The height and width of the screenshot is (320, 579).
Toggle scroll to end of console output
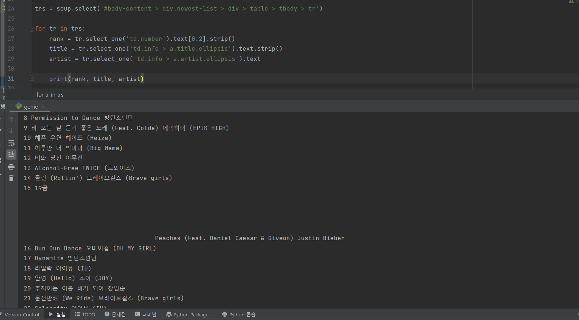[11, 155]
